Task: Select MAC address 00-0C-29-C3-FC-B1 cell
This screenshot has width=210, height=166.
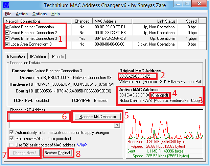Action: point(110,27)
